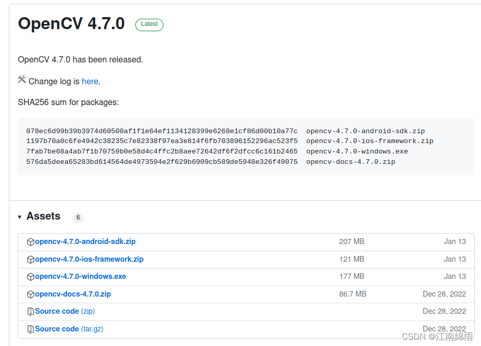Viewport: 481px width, 346px height.
Task: Click the Assets count badge showing 6
Action: pyautogui.click(x=78, y=217)
